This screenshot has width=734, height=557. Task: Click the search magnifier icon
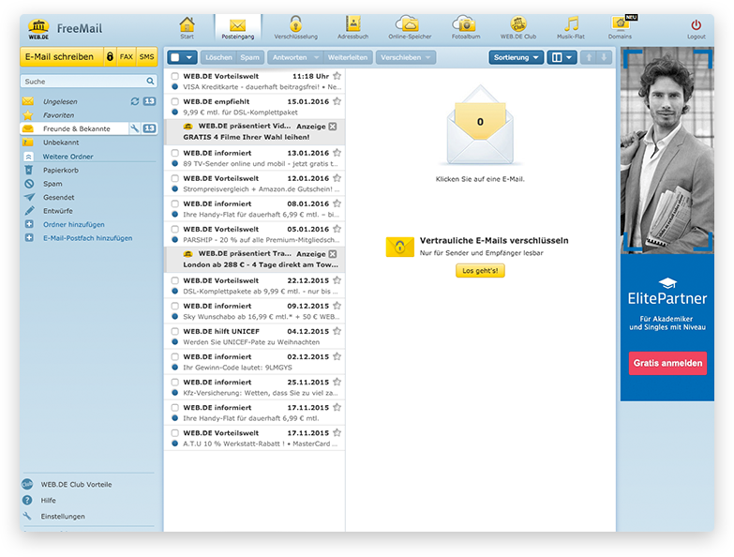point(150,81)
